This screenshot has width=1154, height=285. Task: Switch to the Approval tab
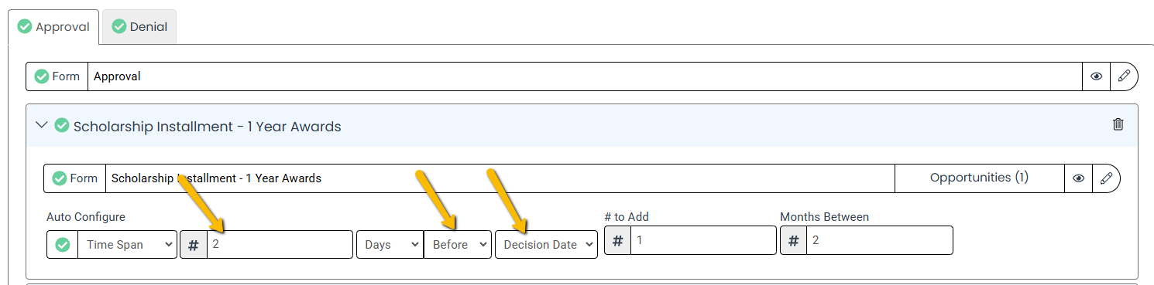(53, 26)
